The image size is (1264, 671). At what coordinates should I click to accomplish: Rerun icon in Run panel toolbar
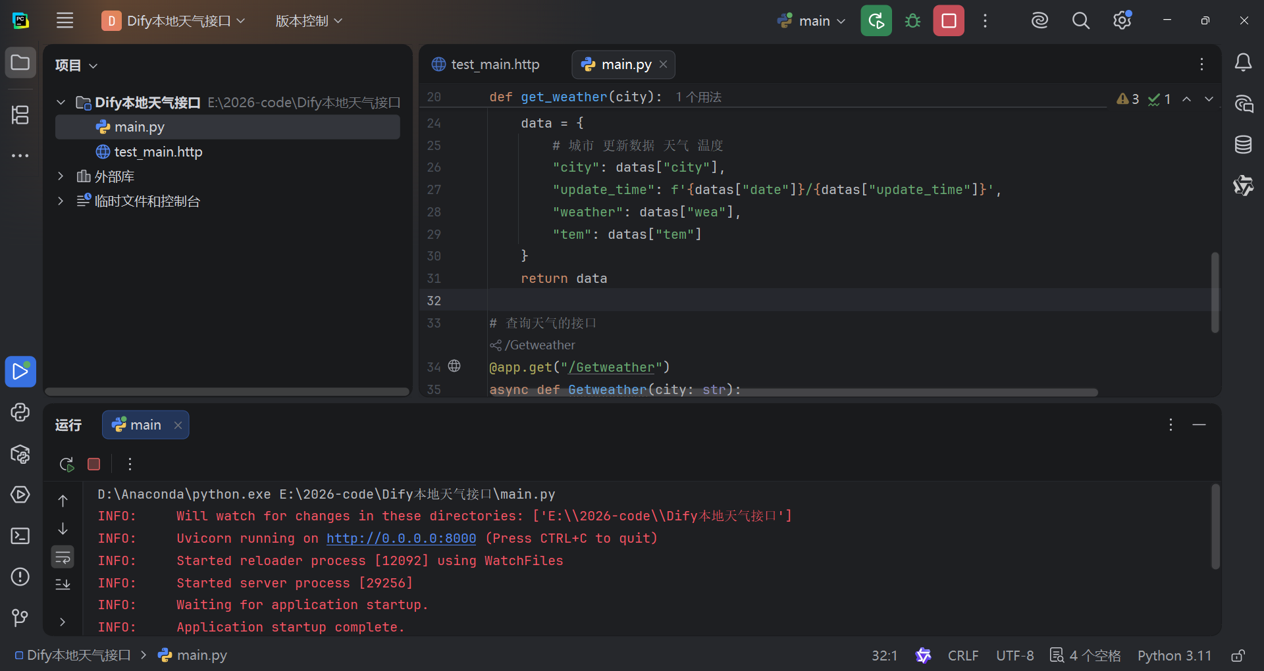[66, 464]
